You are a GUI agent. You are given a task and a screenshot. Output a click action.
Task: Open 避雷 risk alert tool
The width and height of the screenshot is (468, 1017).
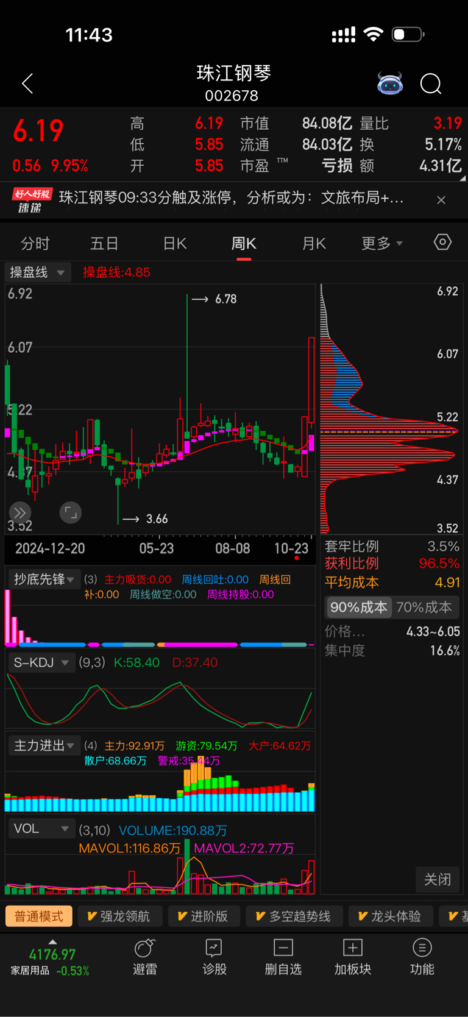[x=145, y=957]
